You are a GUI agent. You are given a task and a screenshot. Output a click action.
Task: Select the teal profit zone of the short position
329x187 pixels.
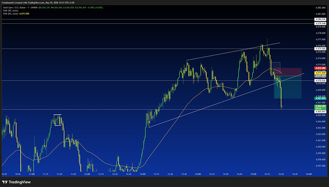point(288,87)
